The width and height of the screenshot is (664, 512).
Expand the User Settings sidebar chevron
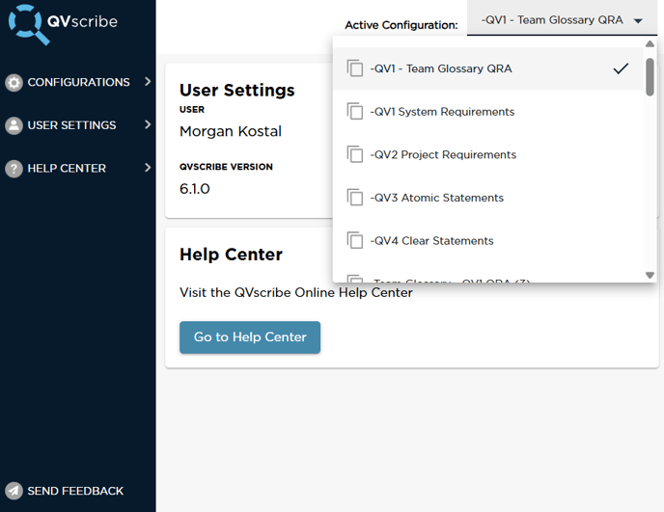coord(148,124)
